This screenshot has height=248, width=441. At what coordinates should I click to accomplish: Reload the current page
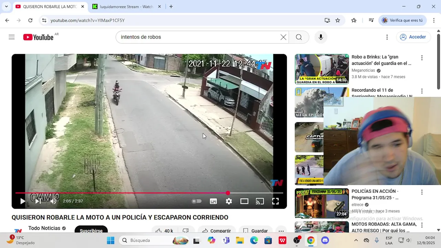click(x=30, y=20)
